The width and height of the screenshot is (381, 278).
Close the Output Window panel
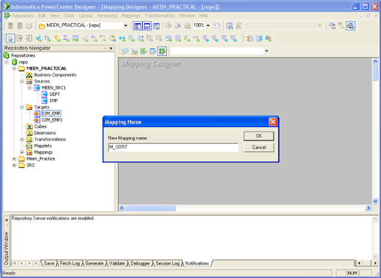[7, 220]
